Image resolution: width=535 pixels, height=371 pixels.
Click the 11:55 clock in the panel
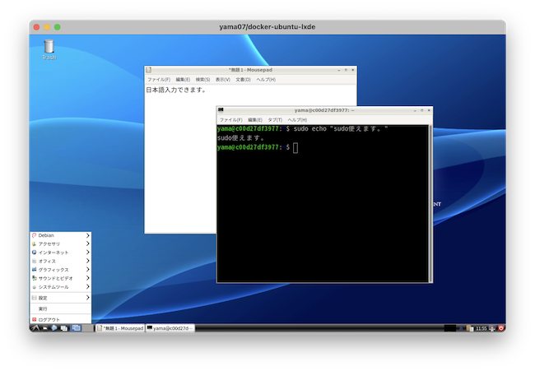(x=481, y=328)
